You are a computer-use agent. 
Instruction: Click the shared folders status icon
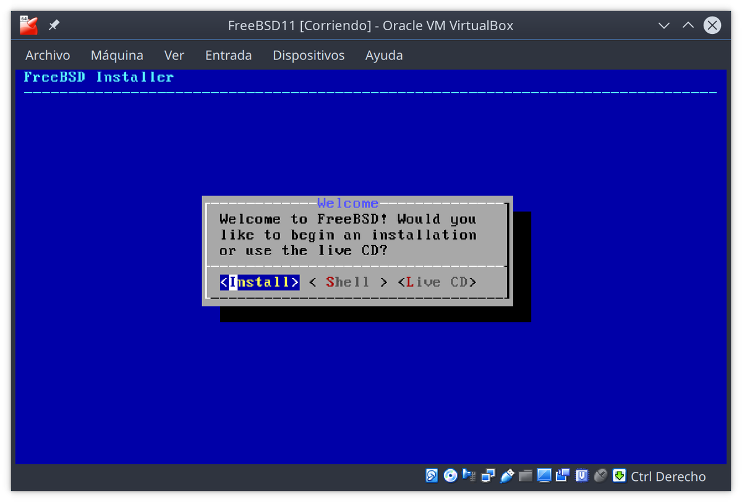[526, 475]
